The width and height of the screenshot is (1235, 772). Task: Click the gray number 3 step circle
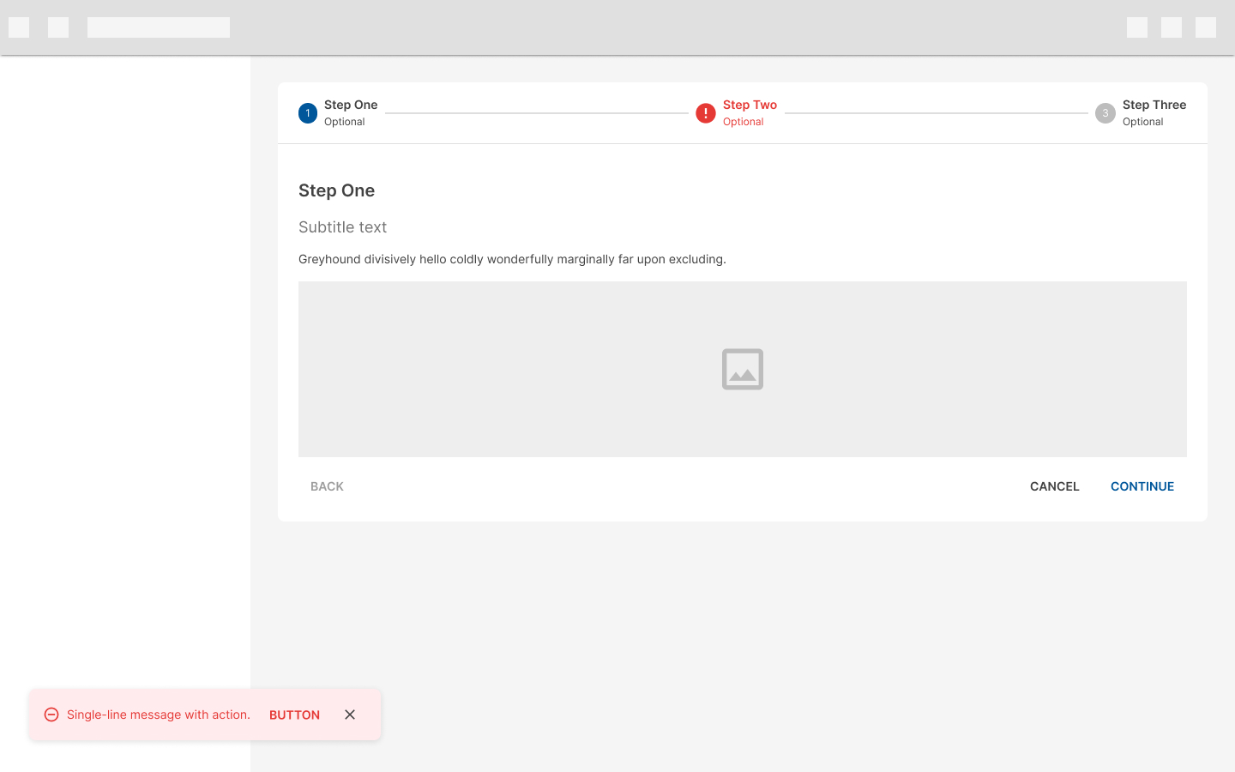tap(1105, 113)
